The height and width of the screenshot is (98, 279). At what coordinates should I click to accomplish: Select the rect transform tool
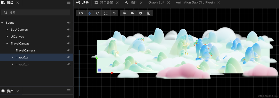click(x=106, y=13)
